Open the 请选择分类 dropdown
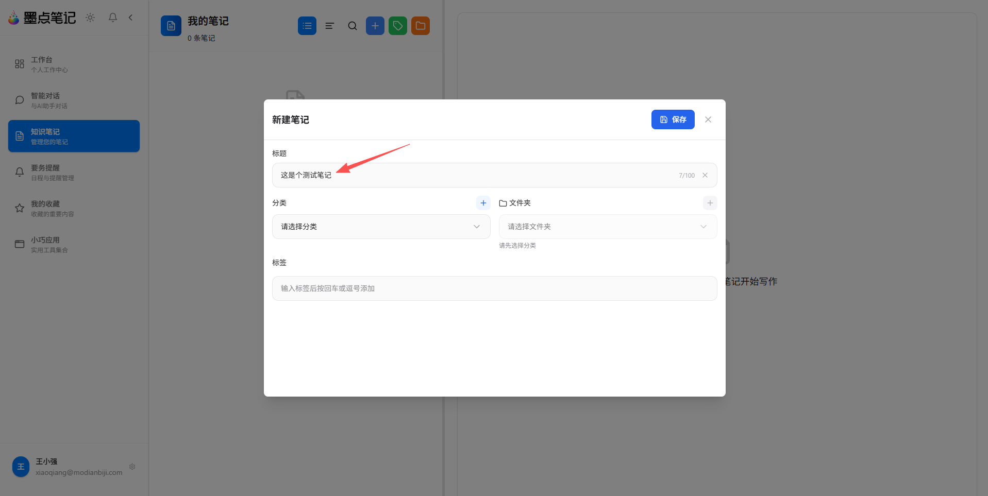The width and height of the screenshot is (988, 496). point(381,227)
